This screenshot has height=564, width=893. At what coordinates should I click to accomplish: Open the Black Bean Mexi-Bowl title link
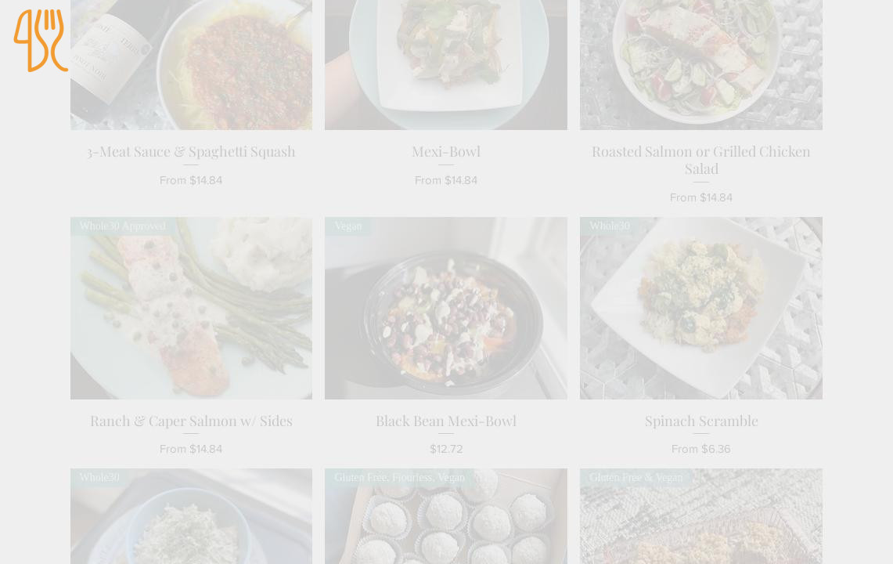coord(446,421)
